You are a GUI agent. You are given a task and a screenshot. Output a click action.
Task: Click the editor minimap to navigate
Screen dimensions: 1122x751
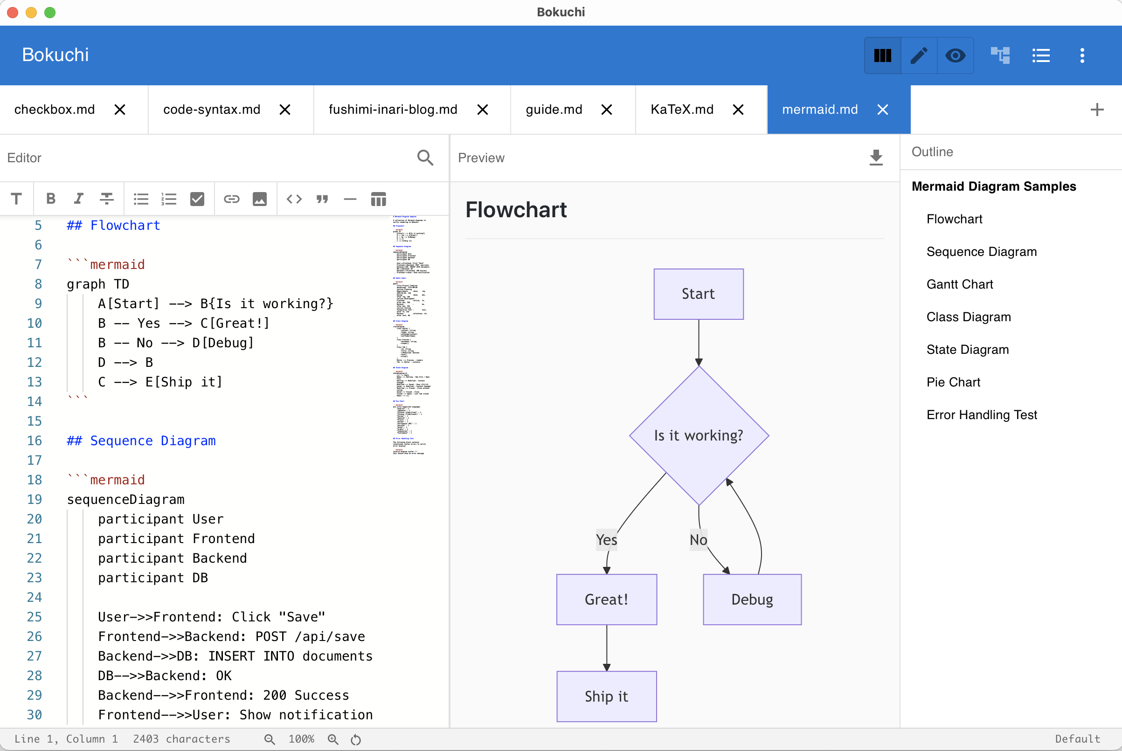tap(414, 335)
